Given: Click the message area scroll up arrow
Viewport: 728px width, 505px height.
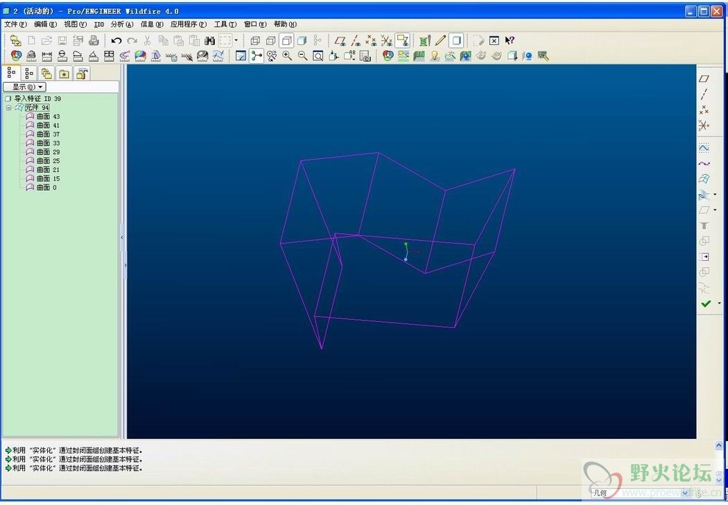Looking at the screenshot, I should tap(719, 445).
